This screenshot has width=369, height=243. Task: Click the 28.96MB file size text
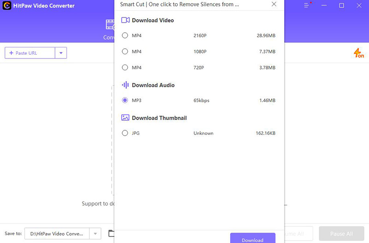pyautogui.click(x=266, y=35)
